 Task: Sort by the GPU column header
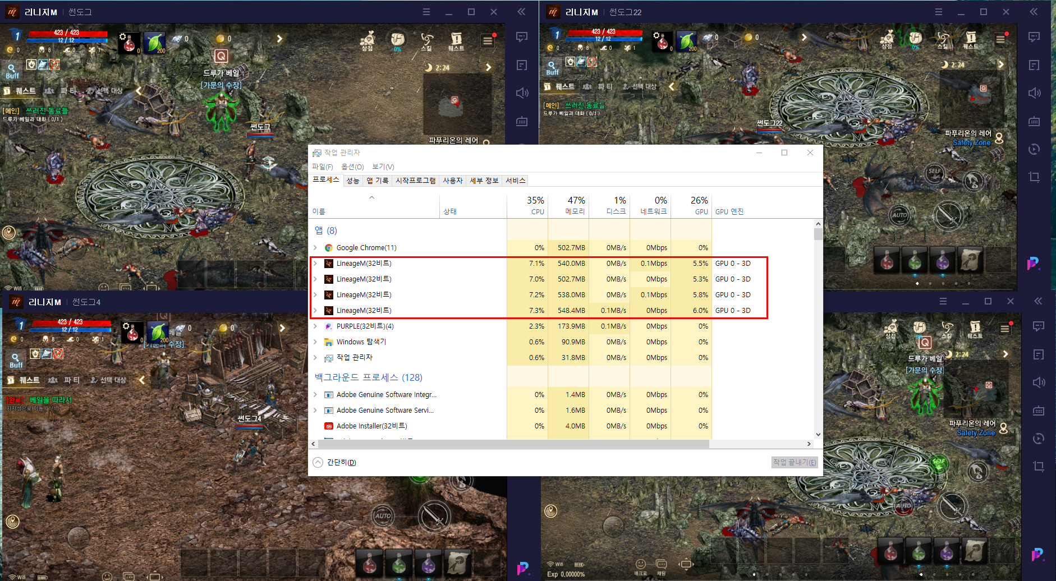[691, 206]
